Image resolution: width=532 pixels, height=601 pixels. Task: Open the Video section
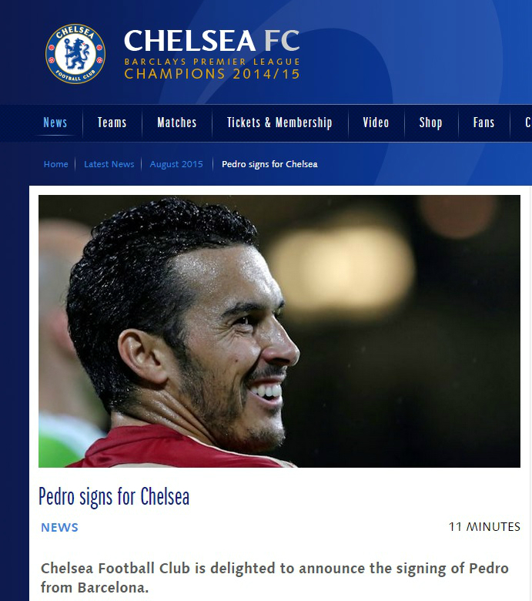376,123
